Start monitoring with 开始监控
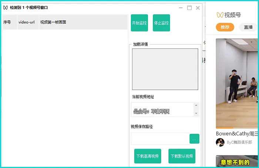 click(x=139, y=23)
